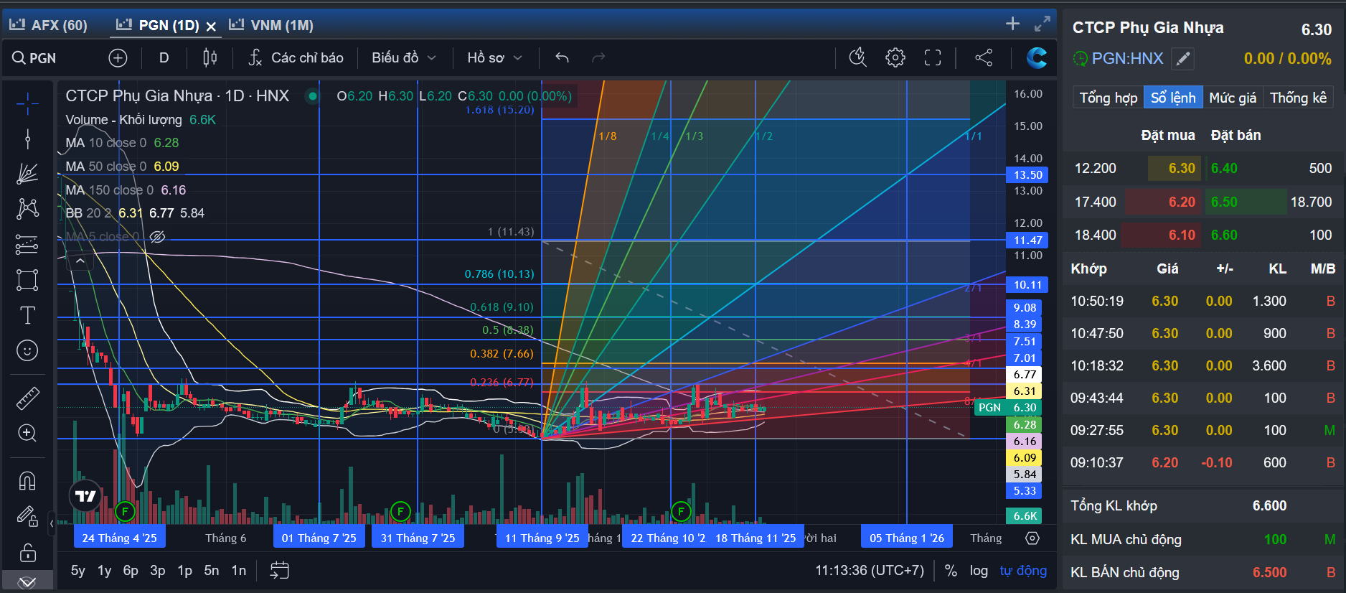Select the trend line drawing tool
1346x593 pixels.
[27, 139]
